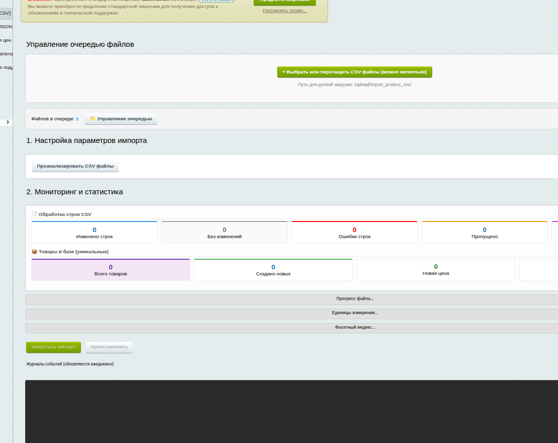Image resolution: width=558 pixels, height=443 pixels.
Task: Click the page icon beside Обработка строк CSV
Action: pos(34,214)
